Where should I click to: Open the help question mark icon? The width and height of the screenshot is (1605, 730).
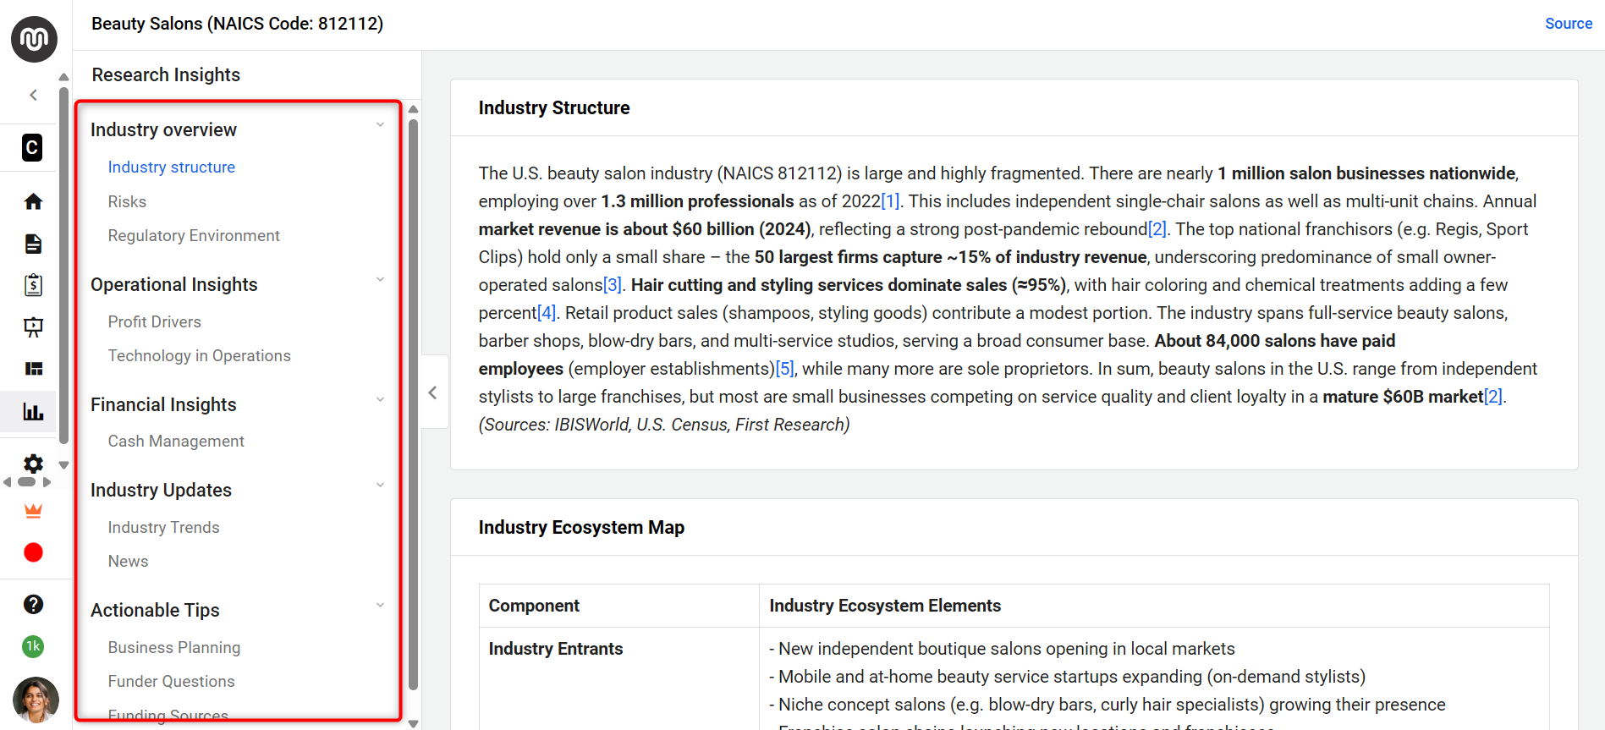pos(33,604)
